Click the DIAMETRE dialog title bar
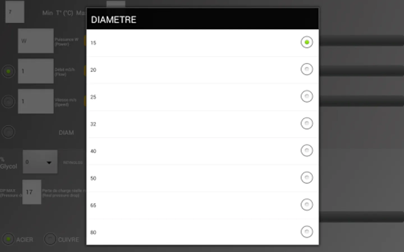 (x=203, y=19)
